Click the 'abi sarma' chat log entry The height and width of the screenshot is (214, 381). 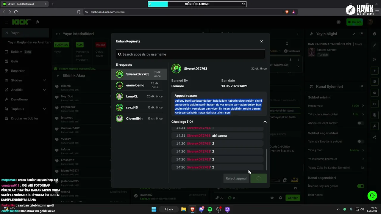click(x=218, y=136)
